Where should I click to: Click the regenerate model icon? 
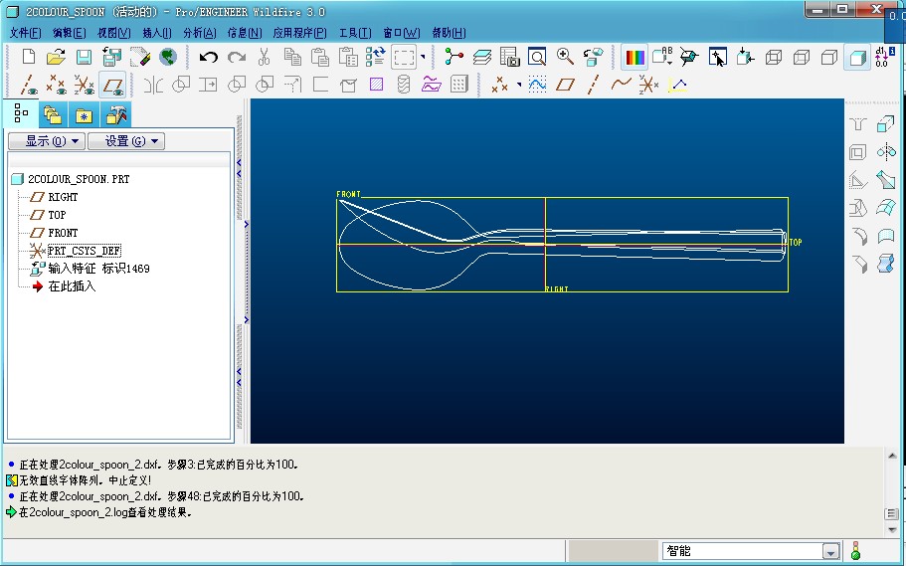(x=376, y=57)
